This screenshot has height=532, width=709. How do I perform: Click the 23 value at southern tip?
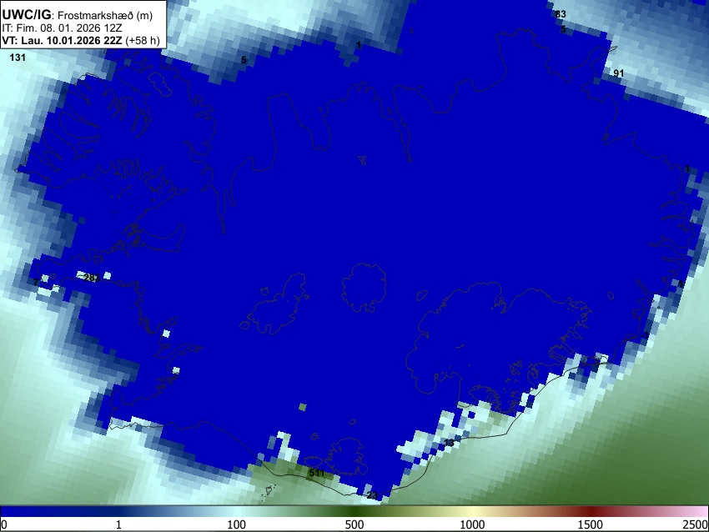(372, 495)
